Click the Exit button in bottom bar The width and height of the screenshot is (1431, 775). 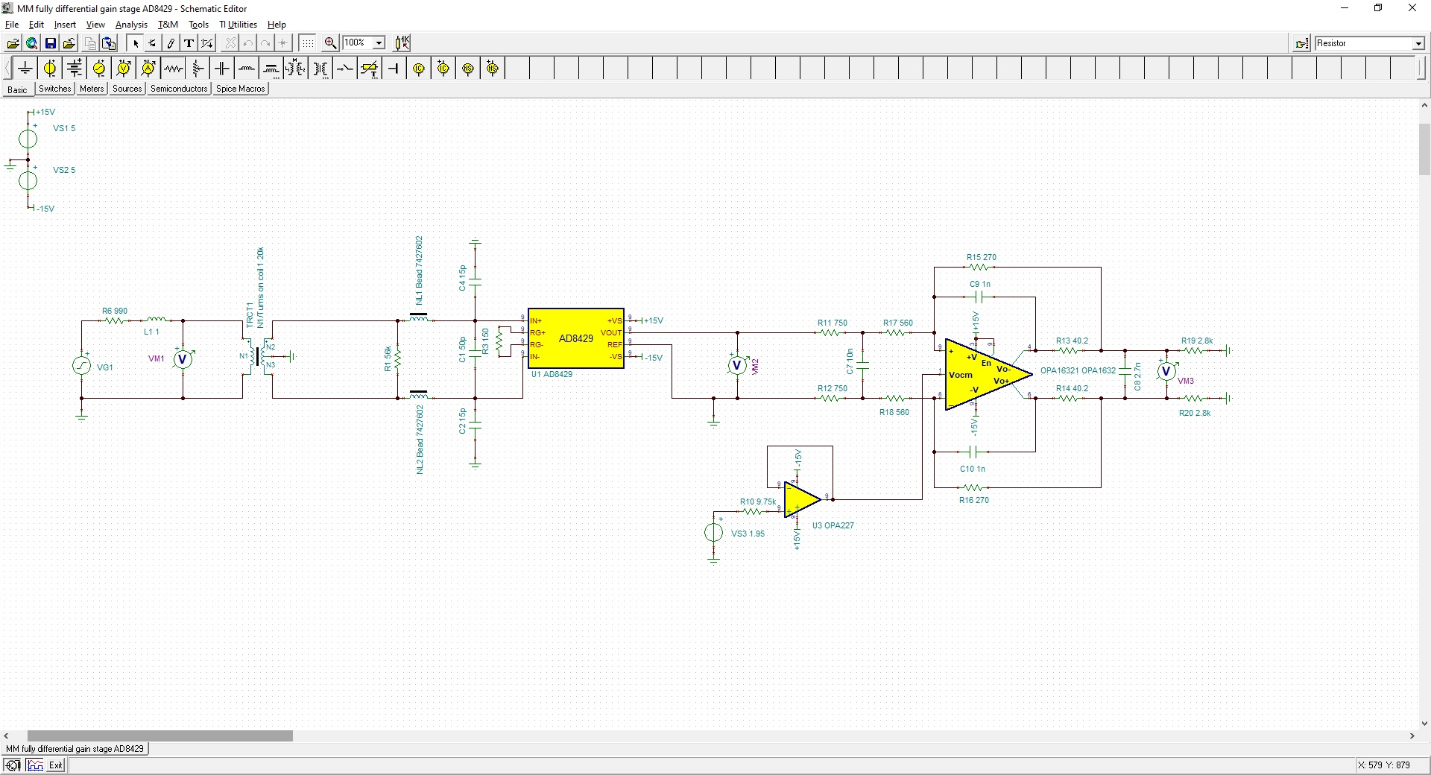coord(56,765)
